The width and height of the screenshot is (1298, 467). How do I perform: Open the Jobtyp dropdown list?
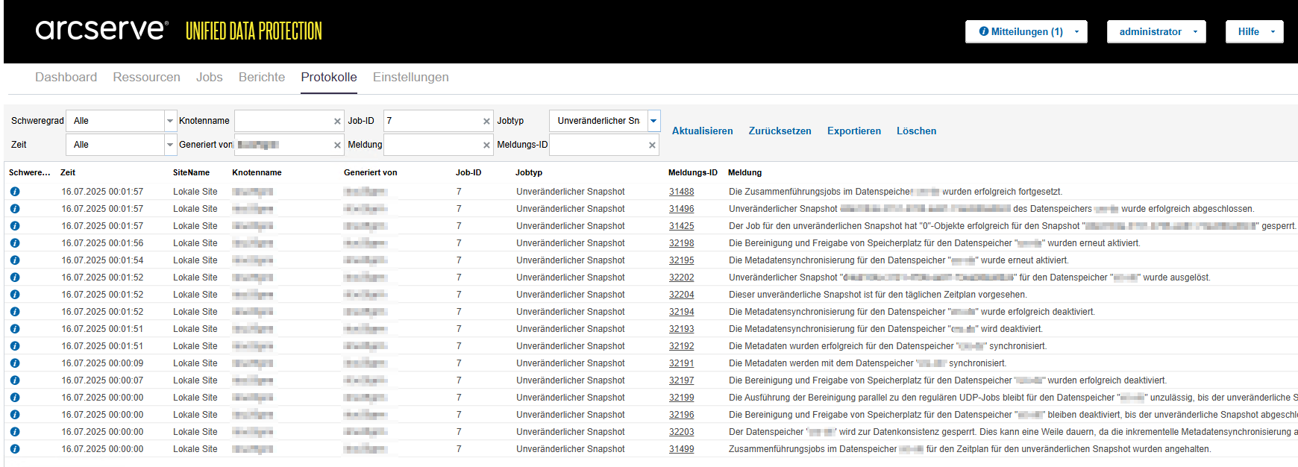pyautogui.click(x=653, y=121)
